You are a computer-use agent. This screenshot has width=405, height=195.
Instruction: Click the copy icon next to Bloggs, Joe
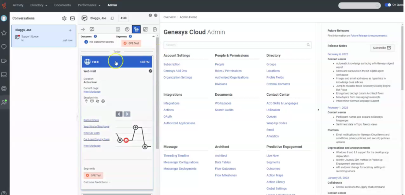coord(112,18)
